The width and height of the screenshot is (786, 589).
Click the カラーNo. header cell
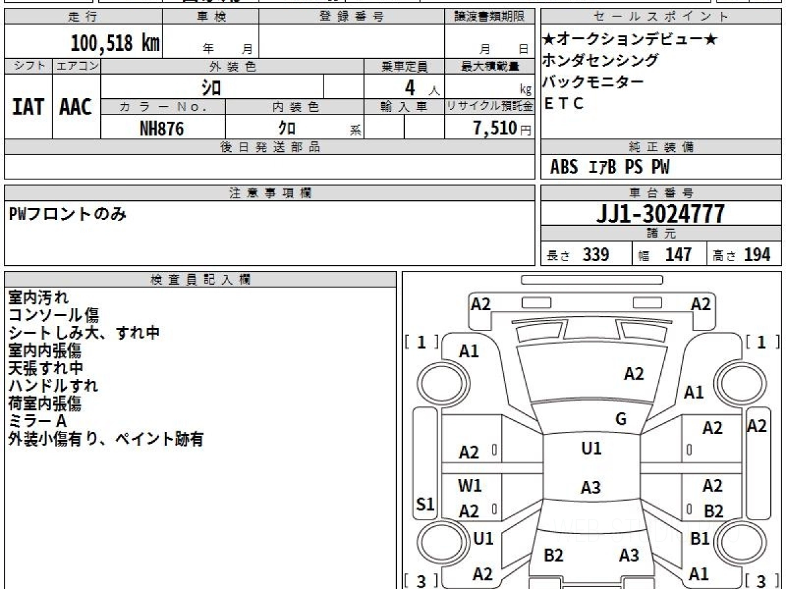coord(163,107)
